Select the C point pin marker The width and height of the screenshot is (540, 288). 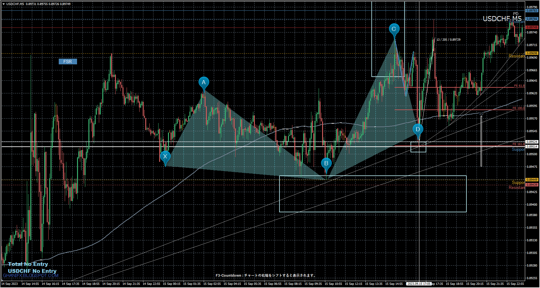click(394, 29)
